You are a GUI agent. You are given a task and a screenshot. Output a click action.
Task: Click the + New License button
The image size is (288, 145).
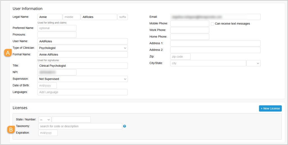(x=270, y=109)
